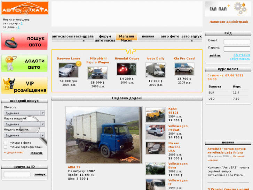Image resolution: width=253 pixels, height=190 pixels.
Task: Click the пошук авто ring banner
Action: click(24, 41)
